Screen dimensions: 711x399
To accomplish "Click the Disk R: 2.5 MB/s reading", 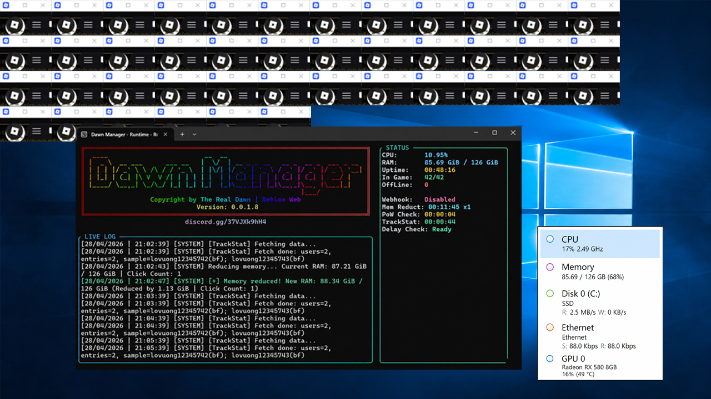I will tap(579, 312).
